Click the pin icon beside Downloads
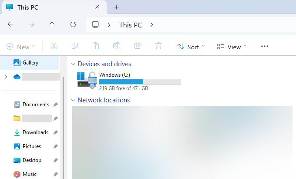The image size is (296, 179). pos(55,132)
